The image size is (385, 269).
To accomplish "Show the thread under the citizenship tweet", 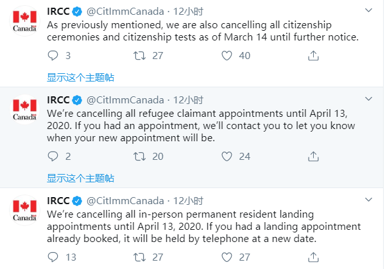I will pyautogui.click(x=80, y=77).
